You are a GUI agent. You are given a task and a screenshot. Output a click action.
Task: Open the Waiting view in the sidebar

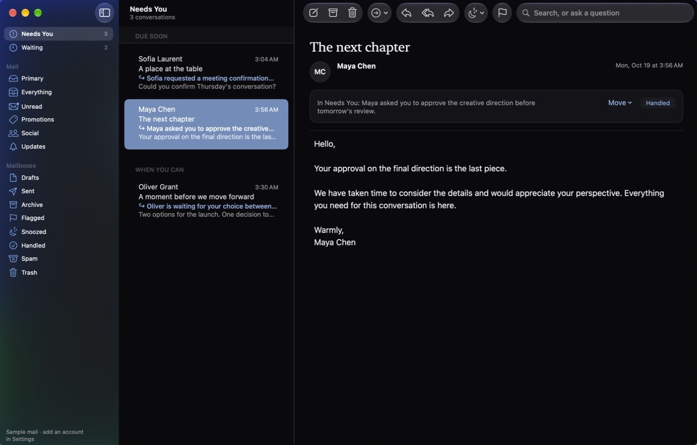(x=59, y=48)
